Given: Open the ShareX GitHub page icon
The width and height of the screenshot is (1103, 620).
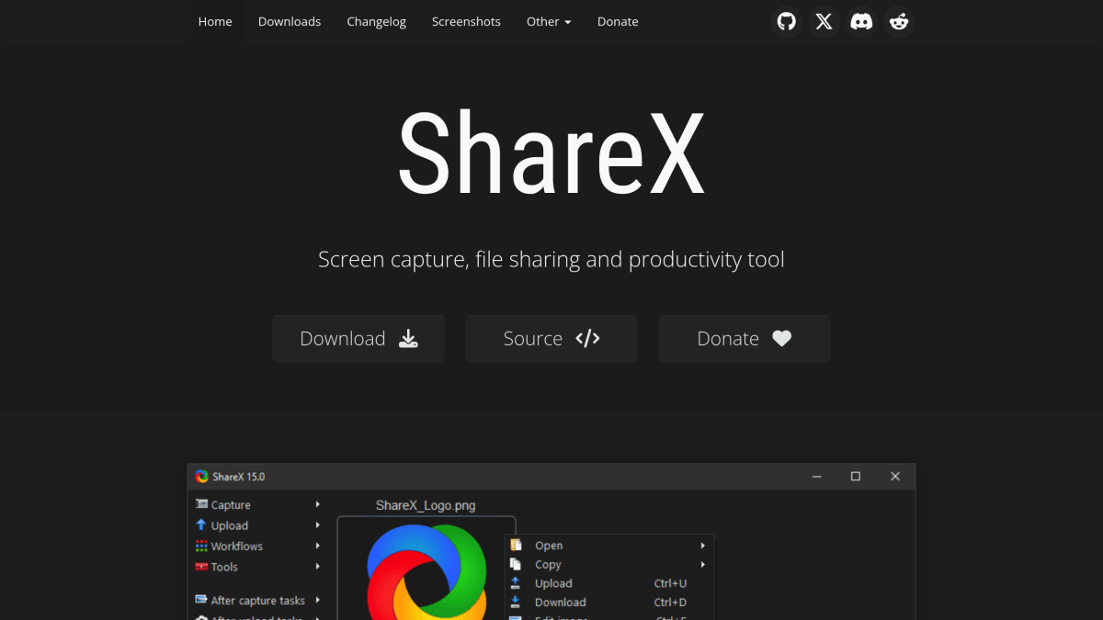Looking at the screenshot, I should [786, 21].
